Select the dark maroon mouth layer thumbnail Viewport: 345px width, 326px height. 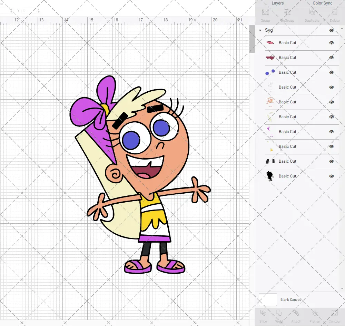pos(270,58)
